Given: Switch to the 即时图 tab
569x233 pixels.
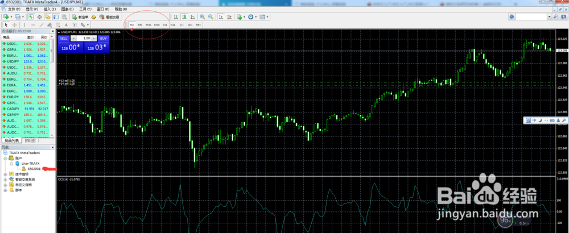Looking at the screenshot, I should pos(31,140).
